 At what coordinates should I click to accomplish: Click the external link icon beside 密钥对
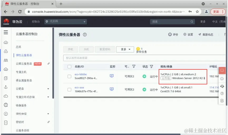[x=48, y=122]
